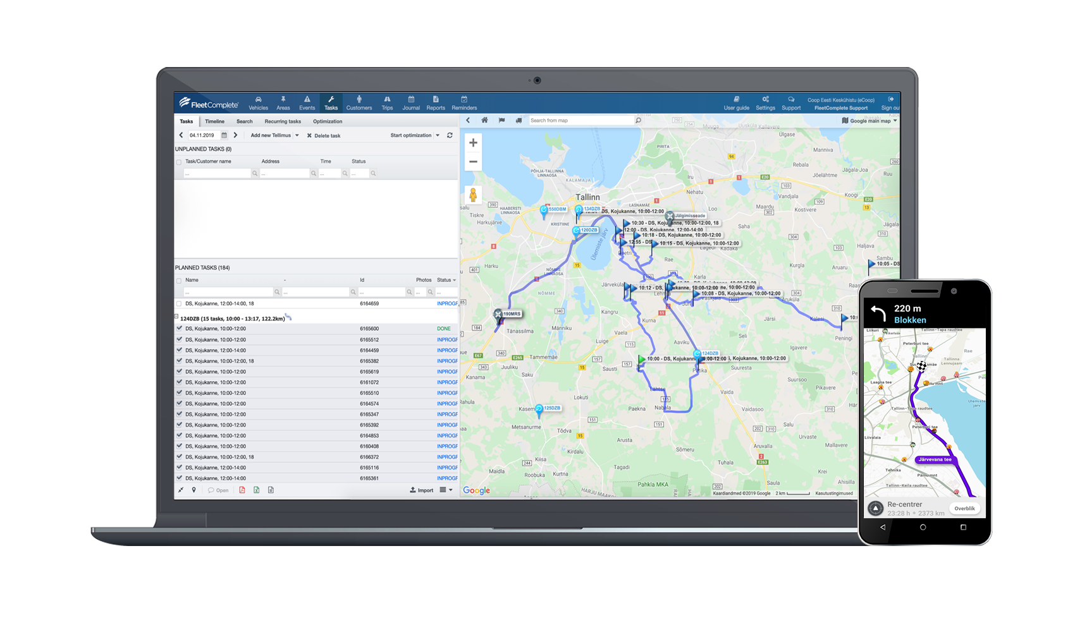Collapse map panel with back arrow
1075x632 pixels.
468,120
